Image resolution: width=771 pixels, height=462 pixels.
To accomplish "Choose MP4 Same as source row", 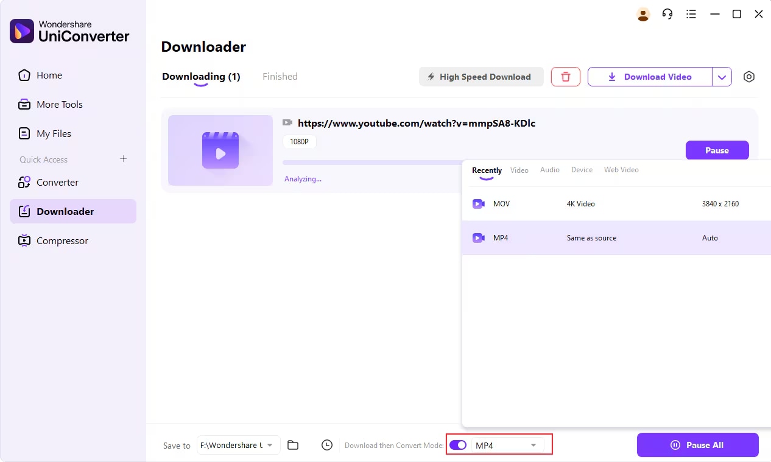I will tap(616, 238).
